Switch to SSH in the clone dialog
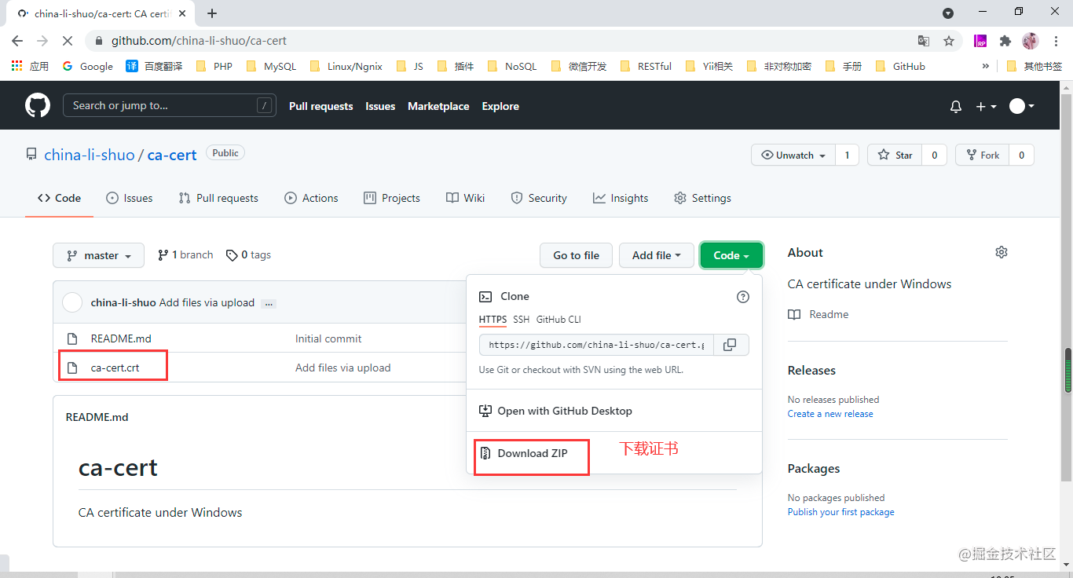Image resolution: width=1073 pixels, height=578 pixels. click(521, 320)
